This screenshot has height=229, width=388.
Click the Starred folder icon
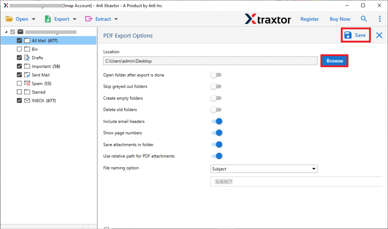click(27, 92)
